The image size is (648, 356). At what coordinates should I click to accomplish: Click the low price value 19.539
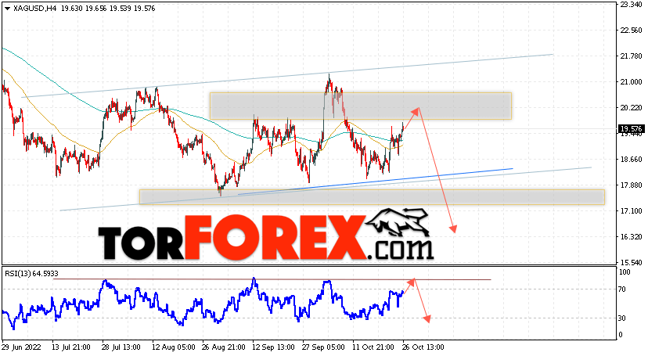(120, 9)
